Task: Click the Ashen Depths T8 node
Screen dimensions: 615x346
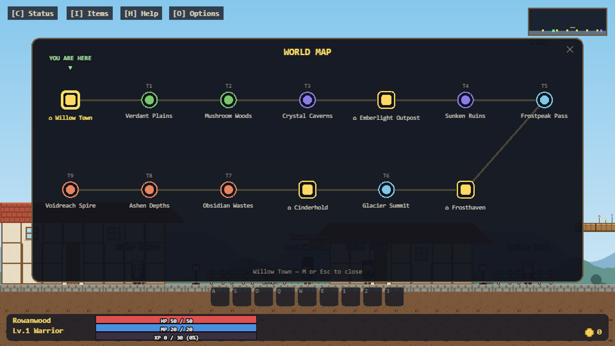Action: (149, 190)
